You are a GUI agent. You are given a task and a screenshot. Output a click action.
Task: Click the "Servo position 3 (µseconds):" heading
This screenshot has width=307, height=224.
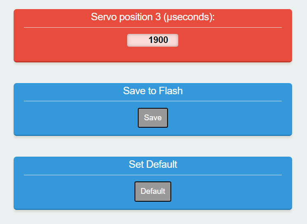(x=153, y=17)
